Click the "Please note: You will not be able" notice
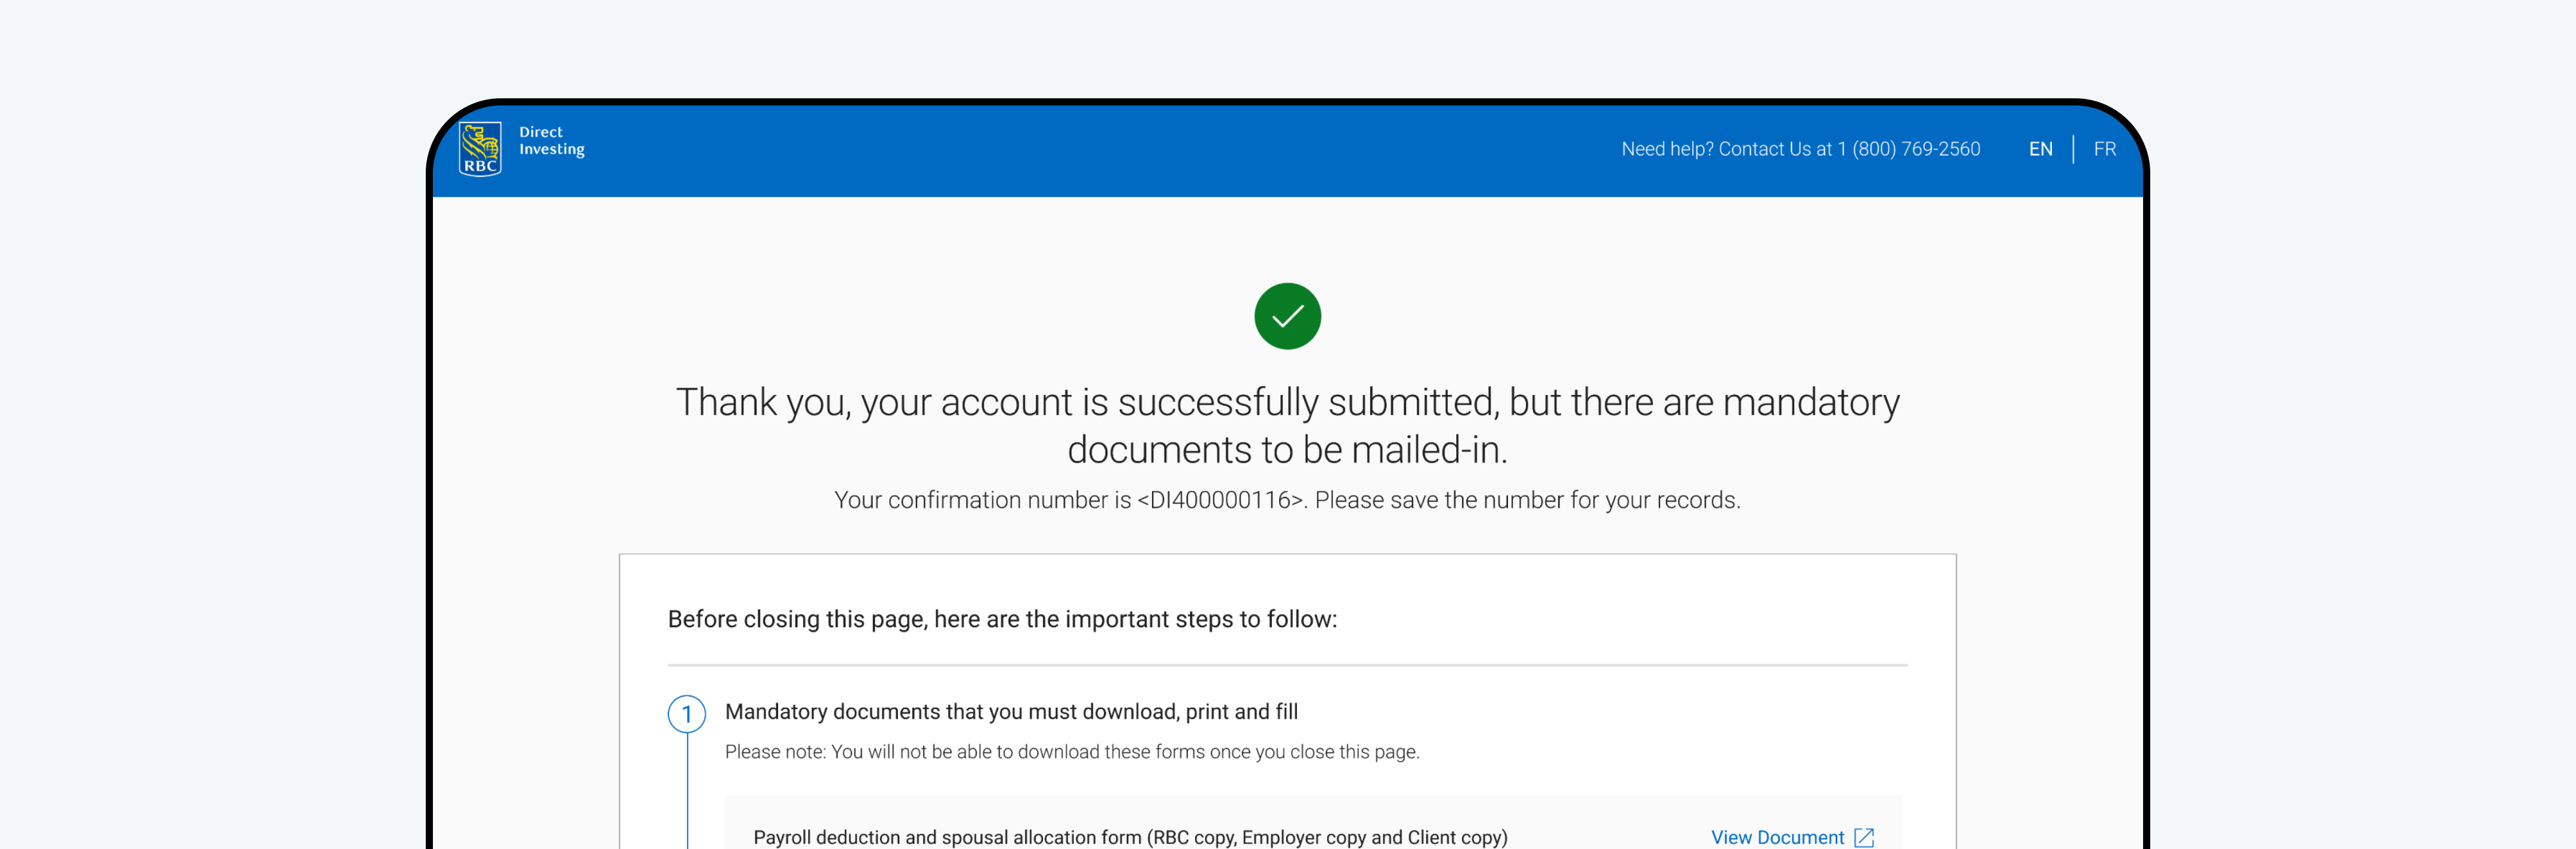This screenshot has height=849, width=2576. [1072, 751]
